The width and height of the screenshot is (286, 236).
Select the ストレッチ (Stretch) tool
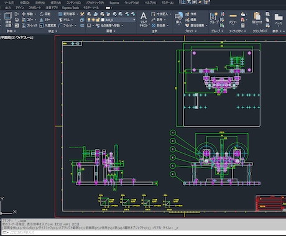(30, 25)
